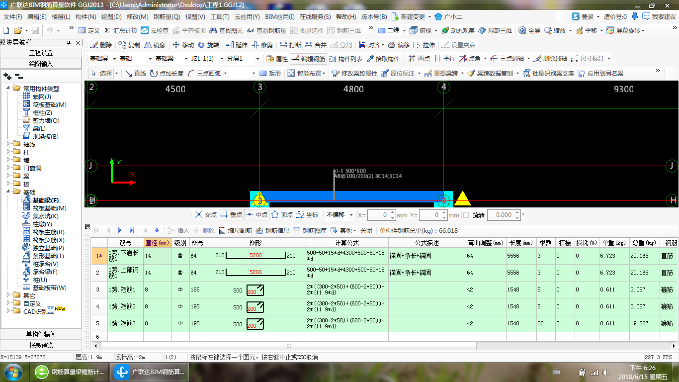
Task: Open the 钢筋量(Q) menu
Action: point(167,16)
